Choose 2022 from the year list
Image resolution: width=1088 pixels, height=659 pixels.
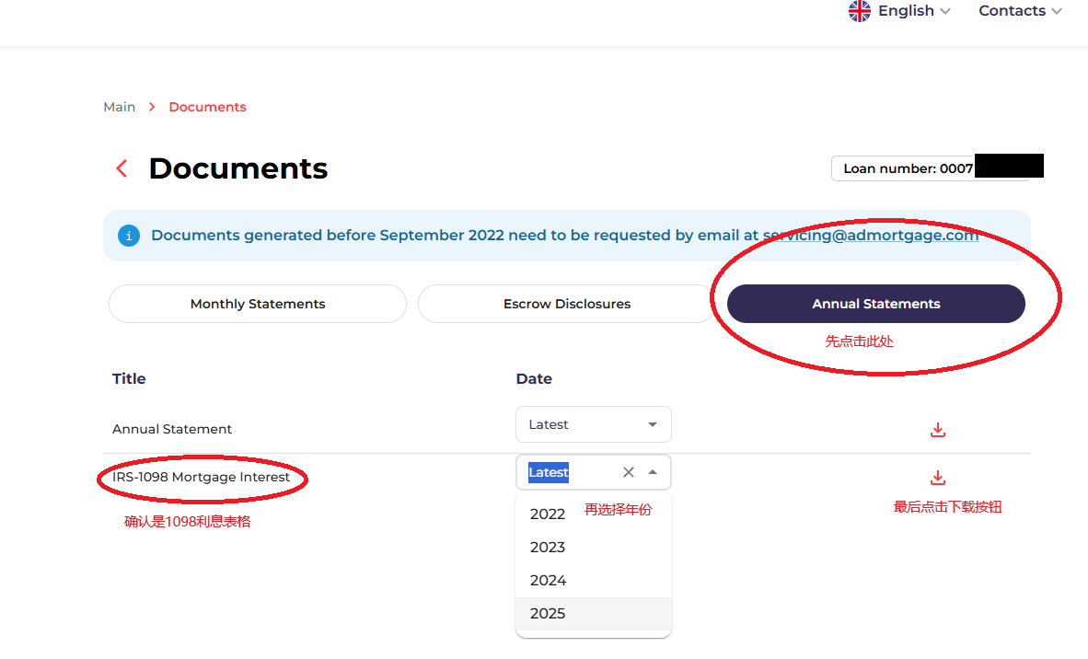pyautogui.click(x=548, y=514)
